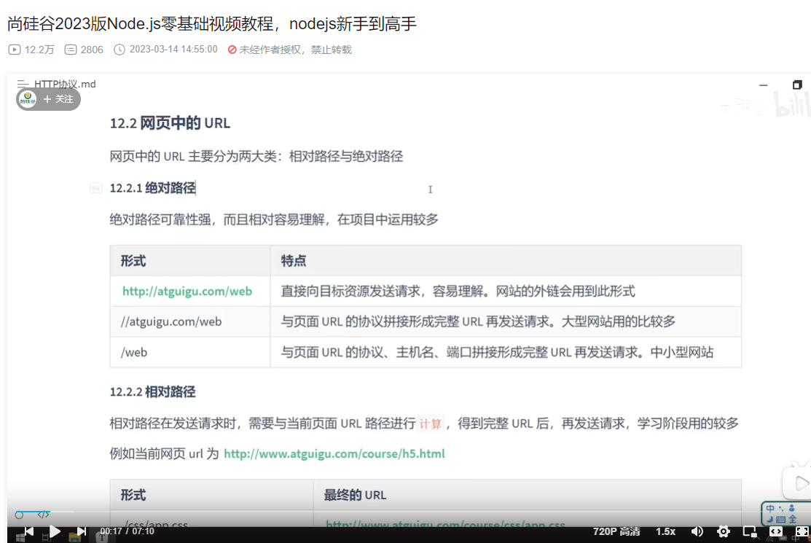The height and width of the screenshot is (543, 811).
Task: Open the Typora sidebar hamburger icon
Action: click(x=23, y=84)
